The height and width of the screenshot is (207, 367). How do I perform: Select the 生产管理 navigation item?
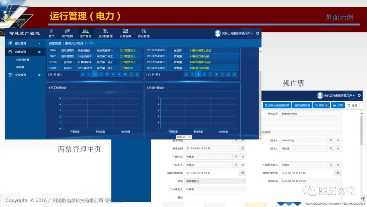85,33
